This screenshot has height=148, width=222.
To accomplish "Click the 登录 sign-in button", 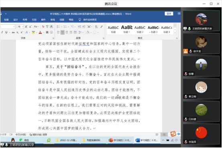I will pos(169,14).
